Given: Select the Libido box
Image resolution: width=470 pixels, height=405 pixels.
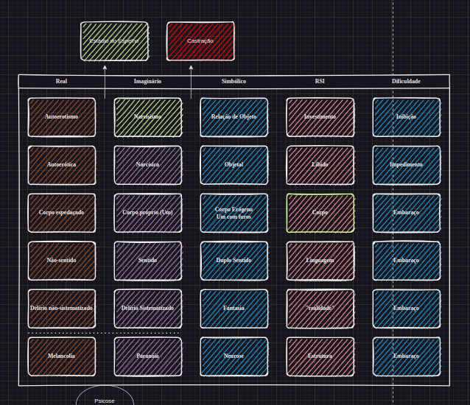Looking at the screenshot, I should (320, 165).
